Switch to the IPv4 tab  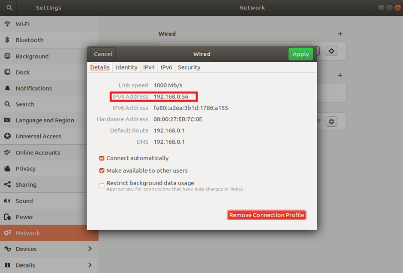[149, 67]
